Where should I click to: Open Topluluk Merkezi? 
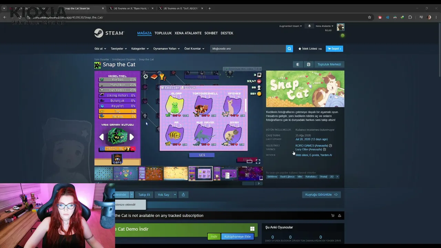coord(329,64)
